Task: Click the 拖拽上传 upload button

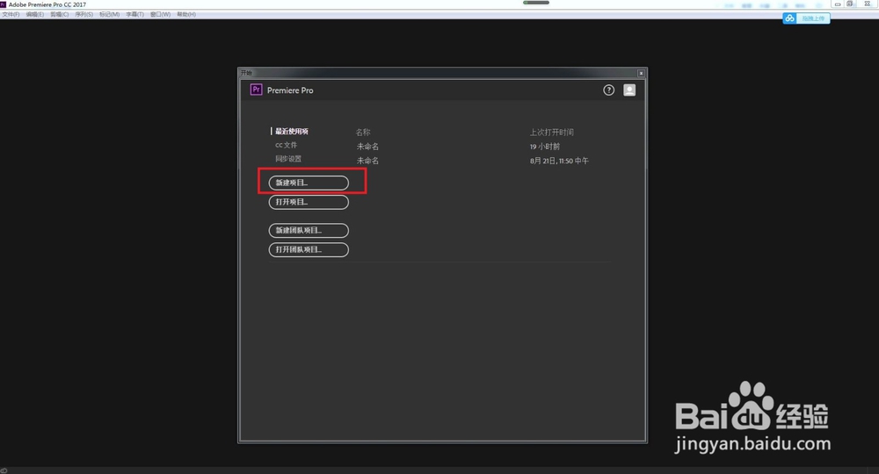Action: (813, 18)
